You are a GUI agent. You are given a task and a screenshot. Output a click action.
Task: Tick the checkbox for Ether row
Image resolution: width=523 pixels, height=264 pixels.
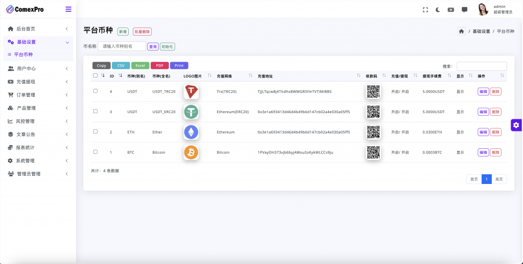pos(96,131)
